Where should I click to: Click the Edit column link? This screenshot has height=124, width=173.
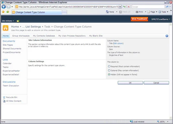(118, 43)
